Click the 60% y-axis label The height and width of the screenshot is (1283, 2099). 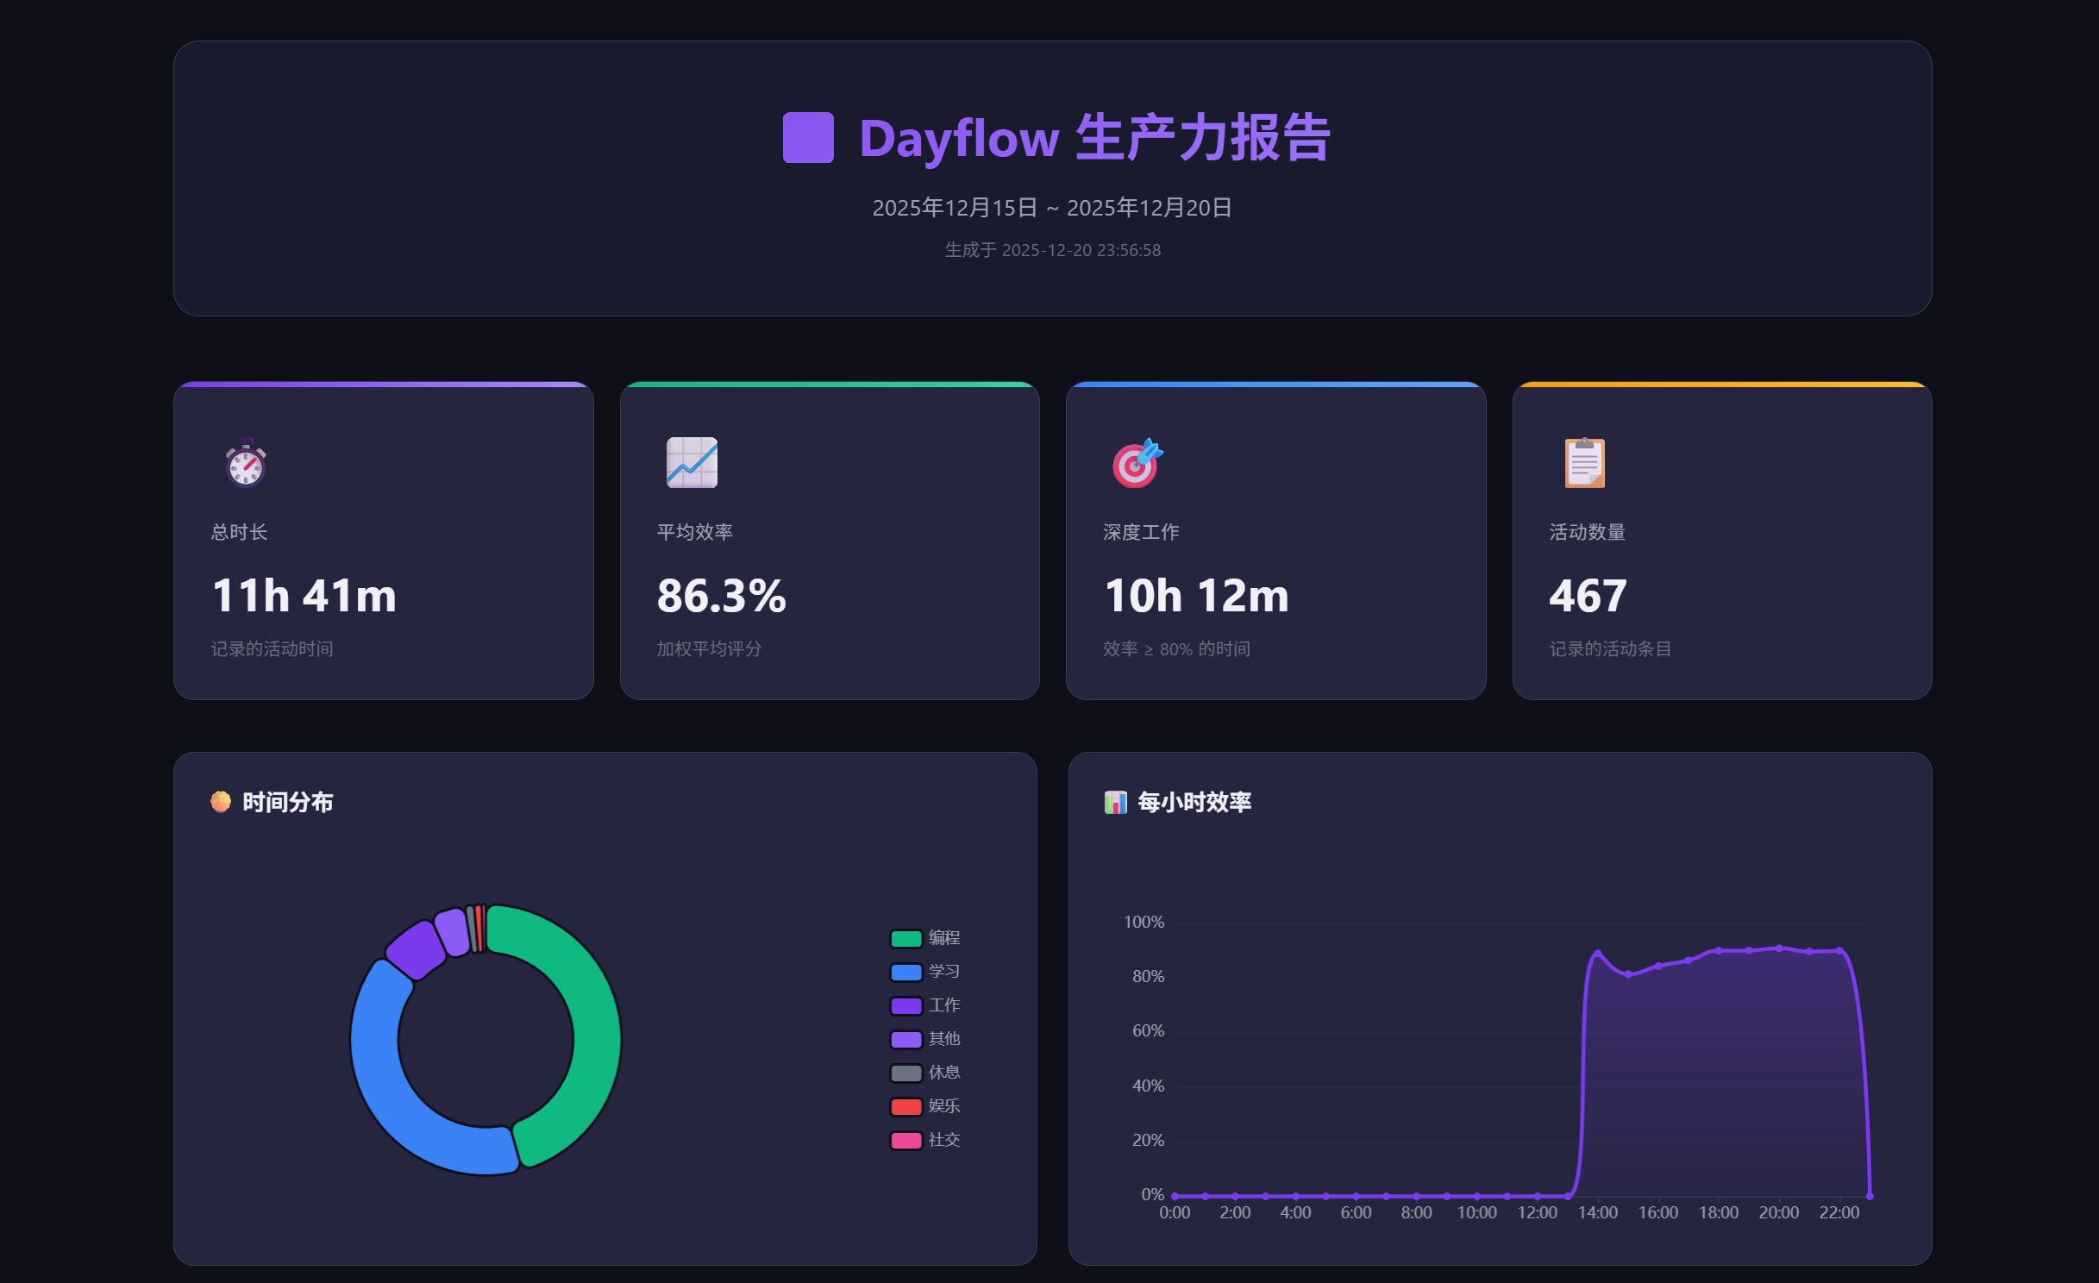1148,1031
